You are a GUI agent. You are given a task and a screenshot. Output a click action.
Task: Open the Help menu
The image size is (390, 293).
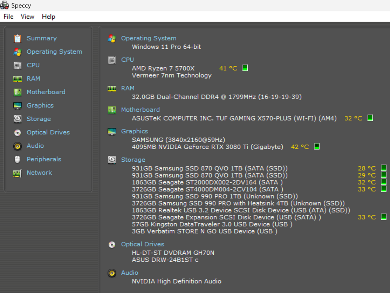(48, 16)
